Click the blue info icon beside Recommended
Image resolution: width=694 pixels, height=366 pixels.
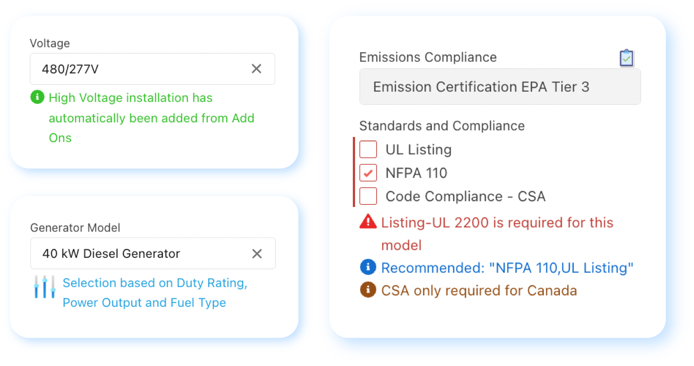coord(368,267)
